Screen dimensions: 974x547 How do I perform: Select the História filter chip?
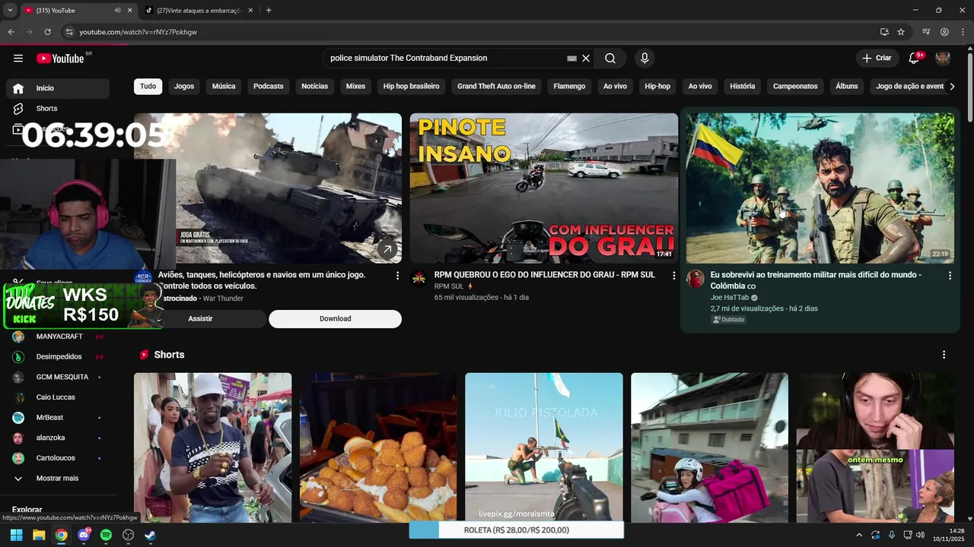pyautogui.click(x=743, y=87)
